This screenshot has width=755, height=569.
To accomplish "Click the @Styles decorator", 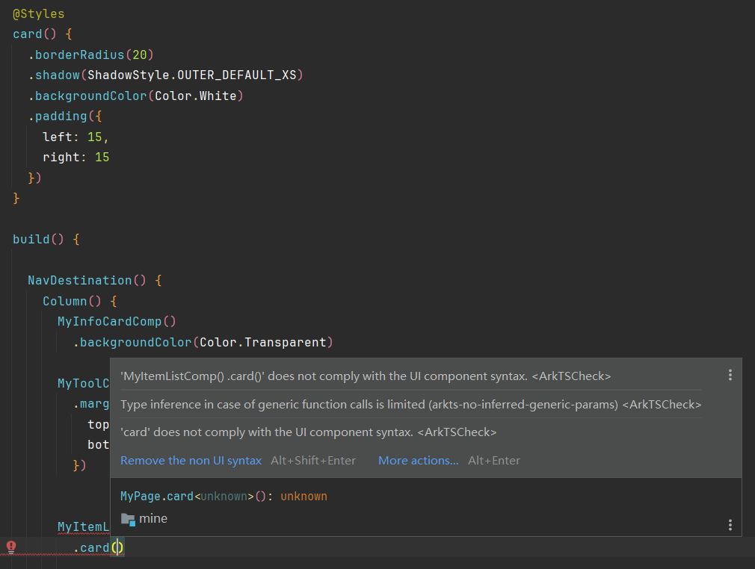I will (x=39, y=14).
